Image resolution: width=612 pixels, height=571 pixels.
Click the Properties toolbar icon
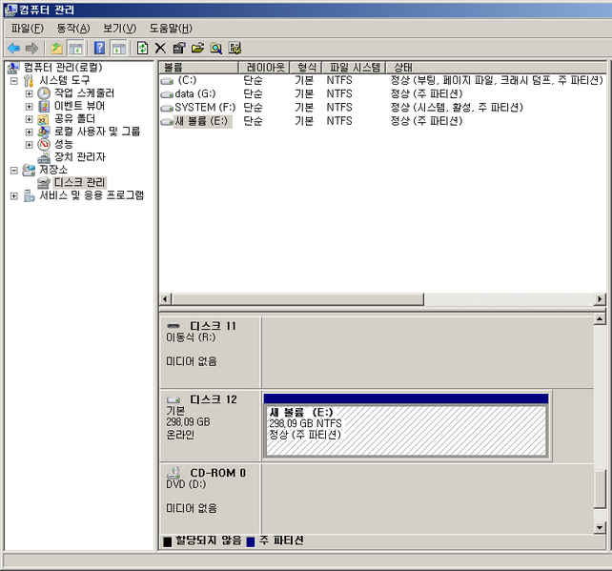click(178, 48)
